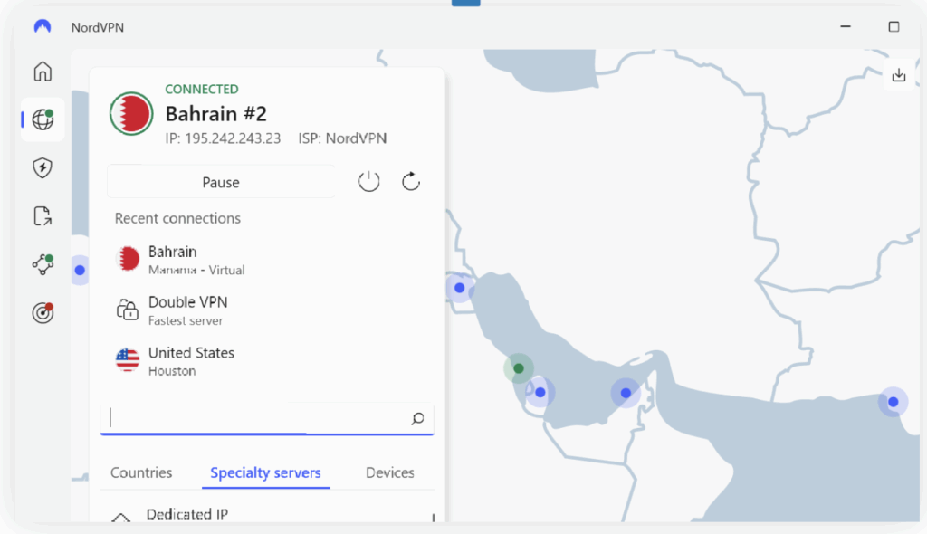927x534 pixels.
Task: Connect to recent United States Houston
Action: tap(267, 361)
